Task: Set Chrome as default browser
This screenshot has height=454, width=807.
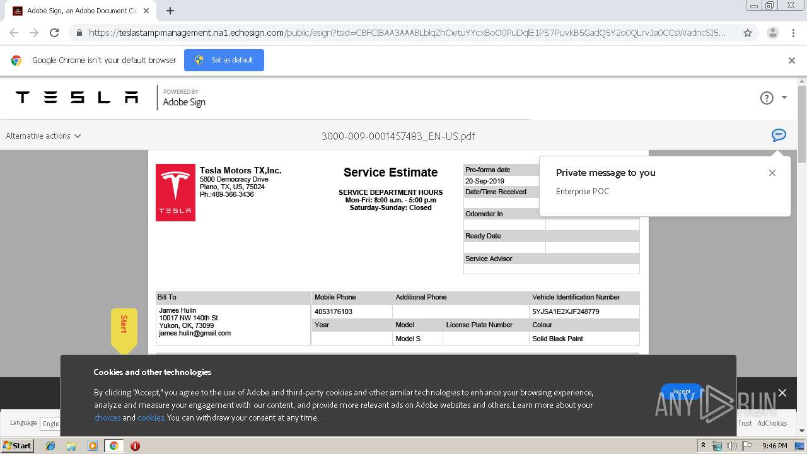Action: [x=224, y=60]
